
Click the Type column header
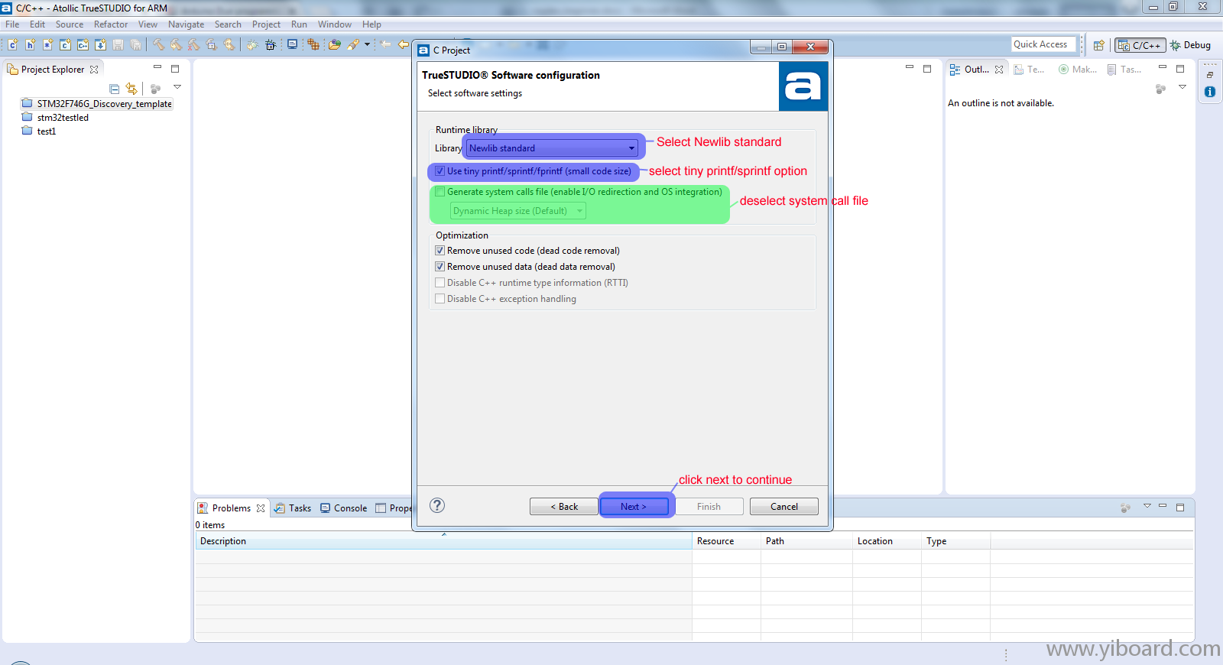pyautogui.click(x=955, y=541)
